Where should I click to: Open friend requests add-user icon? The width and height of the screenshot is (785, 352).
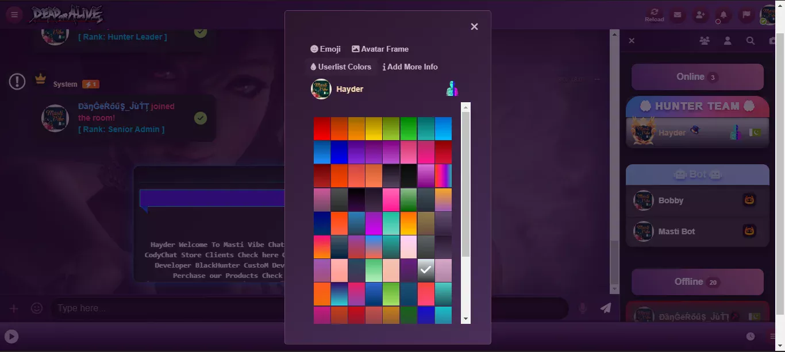701,15
